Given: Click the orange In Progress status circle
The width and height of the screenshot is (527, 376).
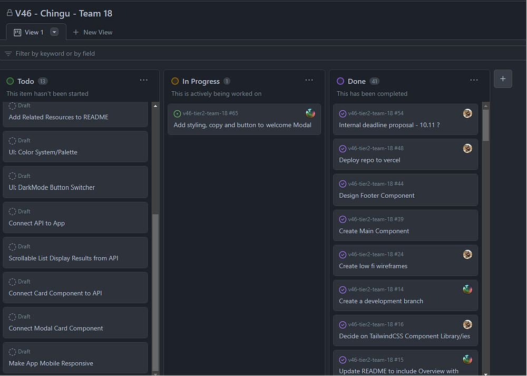Looking at the screenshot, I should click(175, 81).
